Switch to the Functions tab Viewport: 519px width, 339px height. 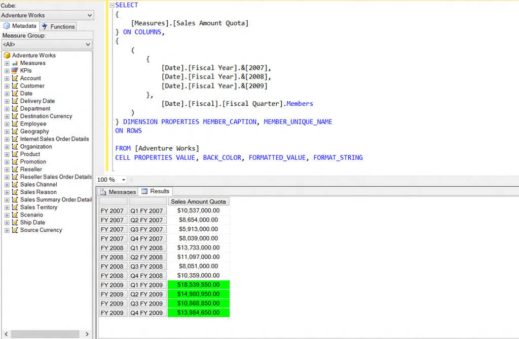tap(58, 26)
